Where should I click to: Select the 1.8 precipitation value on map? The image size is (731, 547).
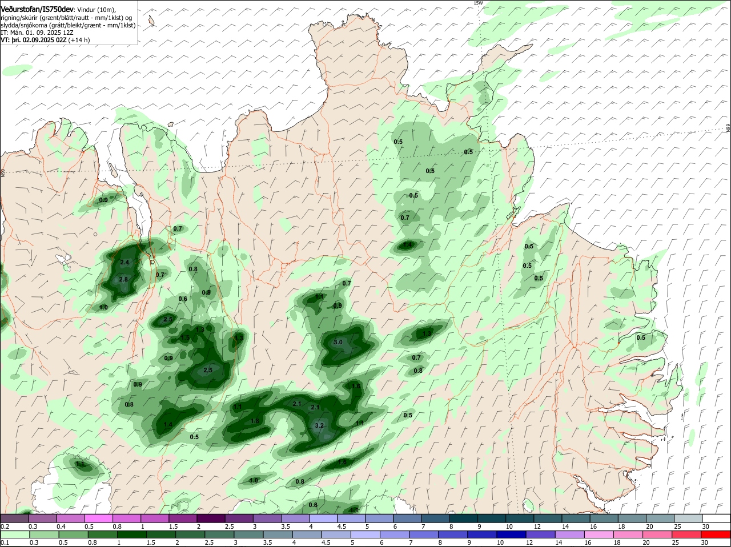(255, 421)
